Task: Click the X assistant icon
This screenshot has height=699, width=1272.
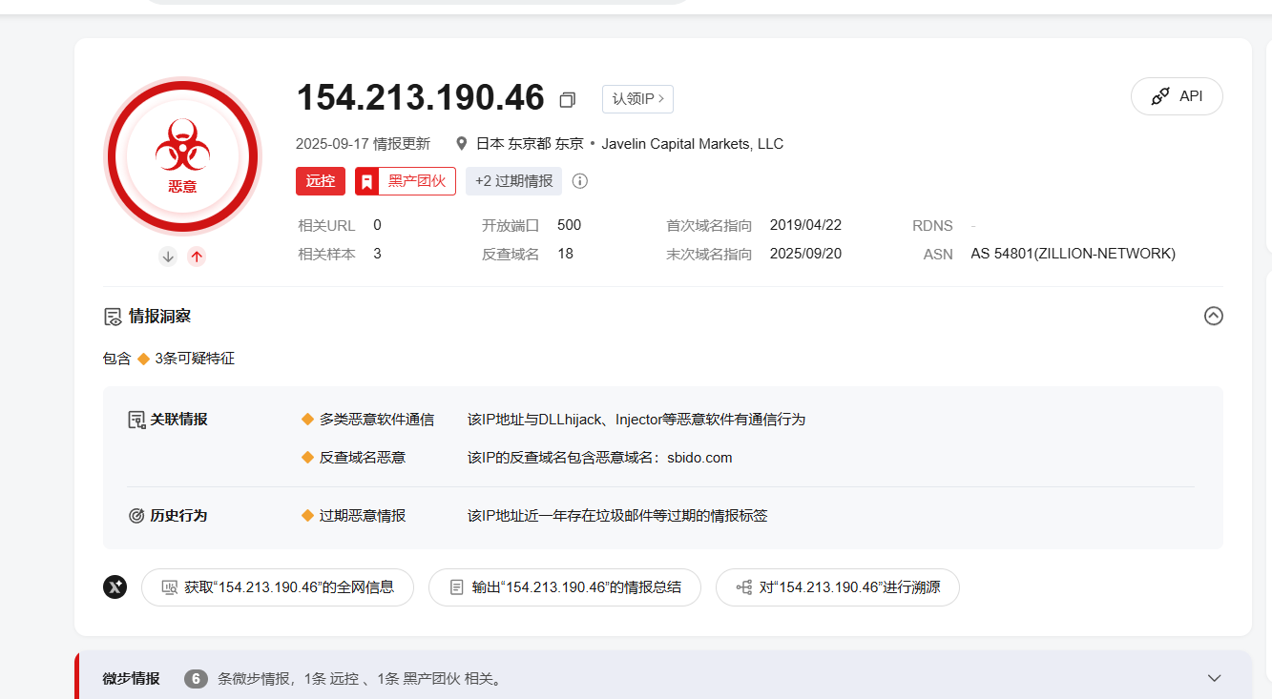Action: point(115,587)
